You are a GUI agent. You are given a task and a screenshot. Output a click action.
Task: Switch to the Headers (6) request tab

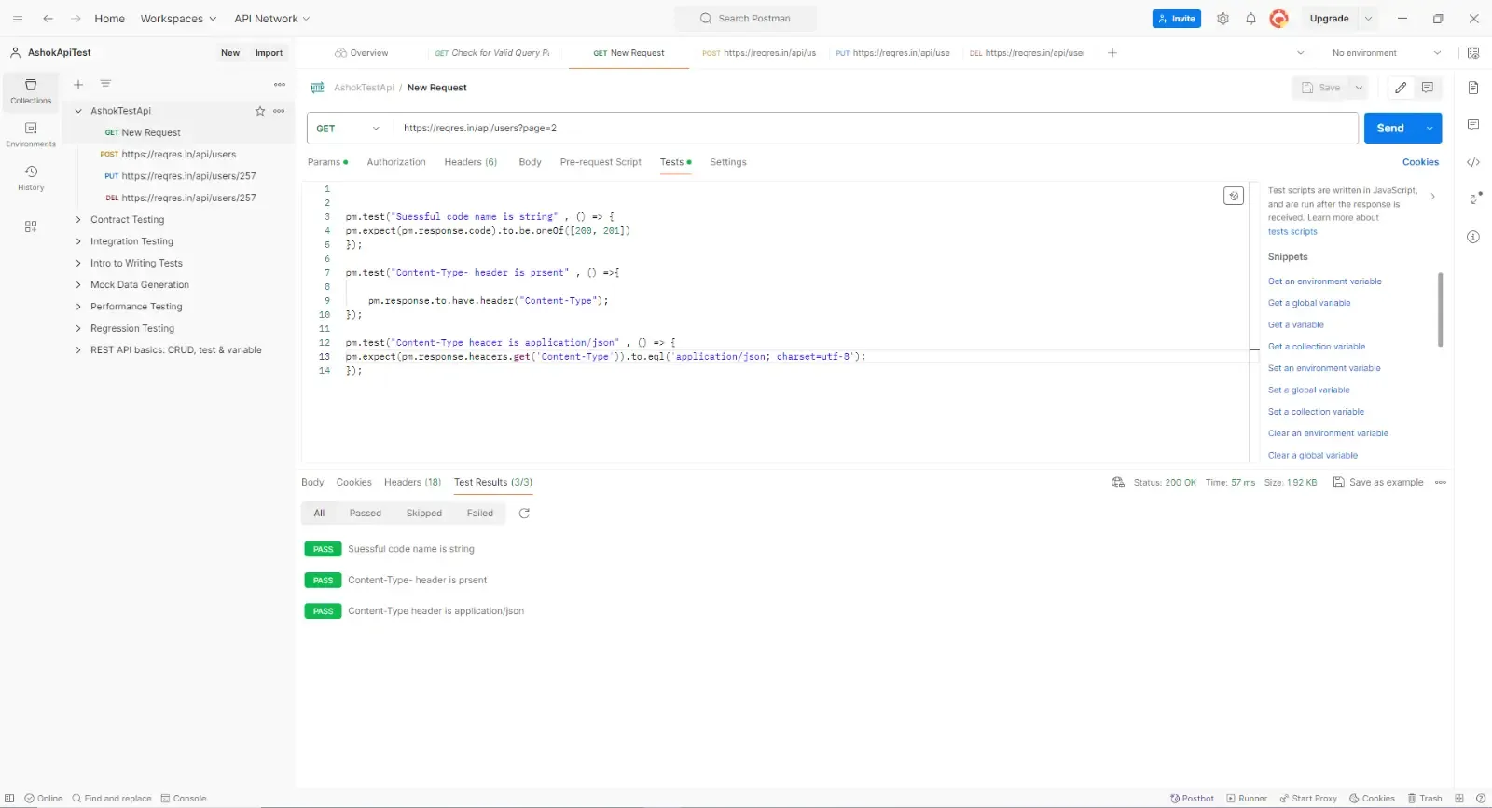click(471, 162)
